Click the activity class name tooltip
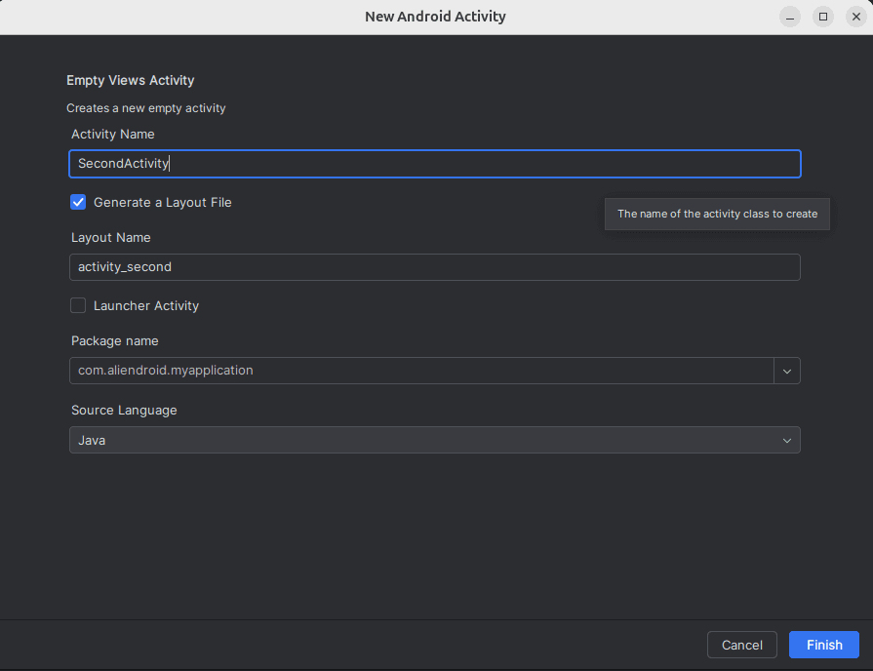This screenshot has width=873, height=671. point(717,214)
